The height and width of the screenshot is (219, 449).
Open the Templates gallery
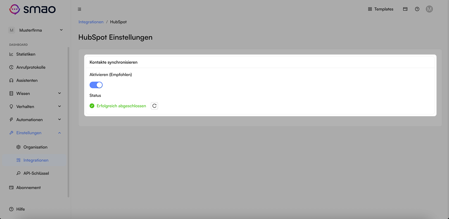(381, 9)
